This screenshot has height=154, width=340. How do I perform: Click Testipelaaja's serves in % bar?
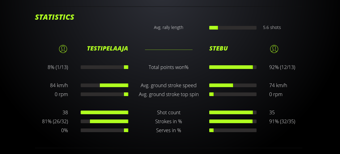(x=104, y=130)
